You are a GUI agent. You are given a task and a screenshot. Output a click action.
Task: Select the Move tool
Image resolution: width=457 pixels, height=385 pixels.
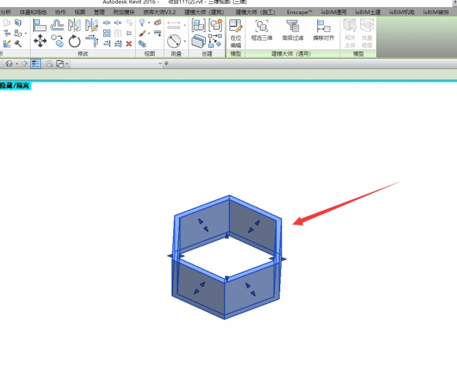coord(40,41)
